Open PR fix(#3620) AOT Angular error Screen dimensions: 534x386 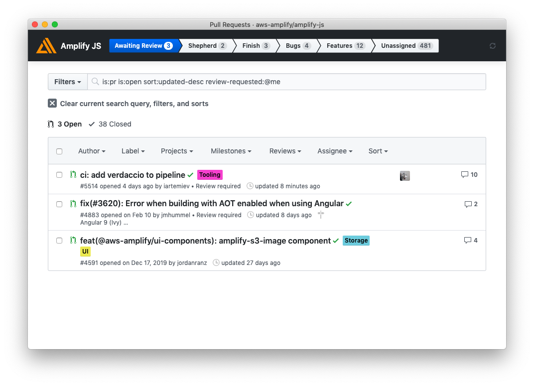(x=212, y=203)
